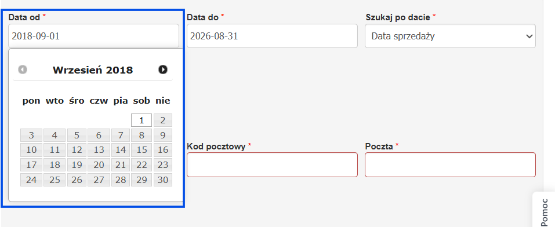Click the Wrzesień 2018 calendar title
Image resolution: width=555 pixels, height=227 pixels.
click(93, 70)
